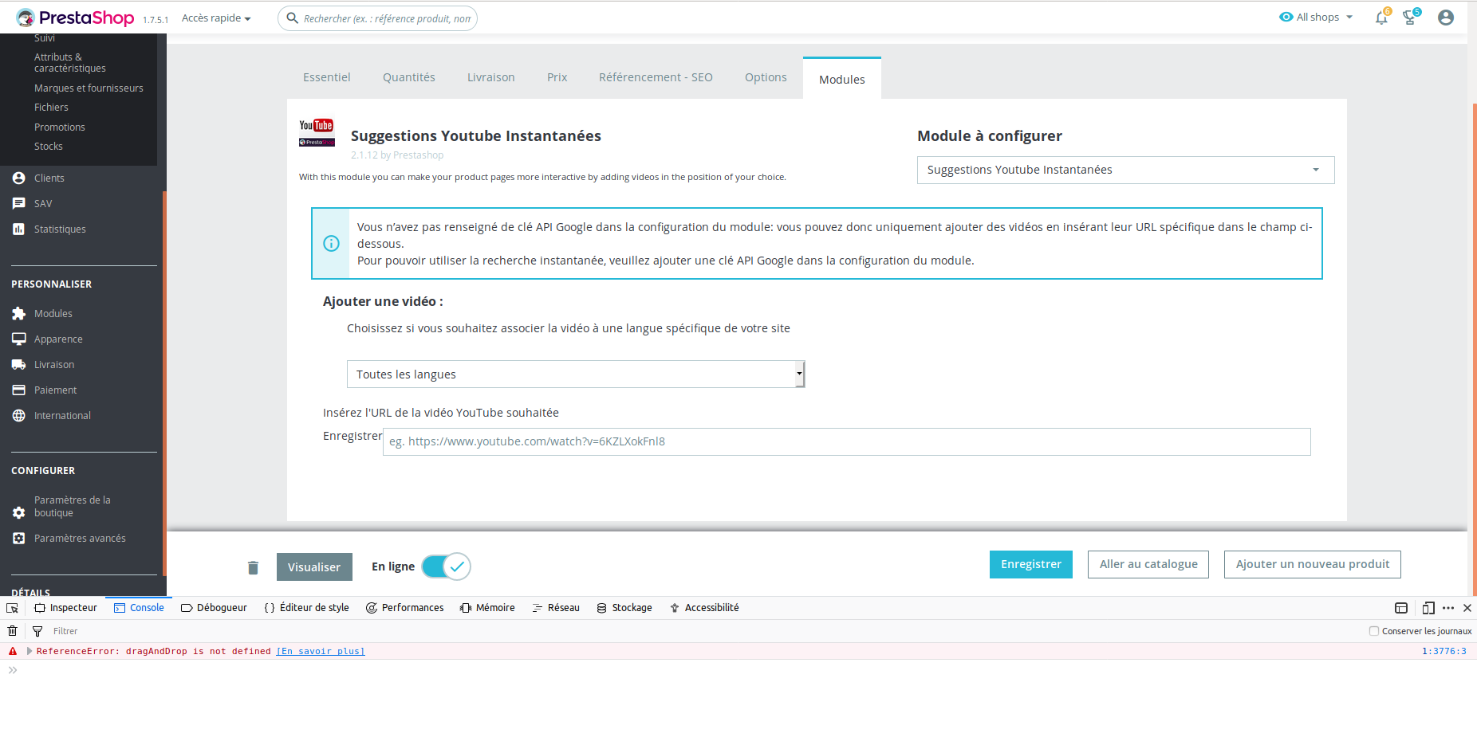Click the SAV sidebar icon
Viewport: 1477px width, 741px height.
click(x=19, y=203)
